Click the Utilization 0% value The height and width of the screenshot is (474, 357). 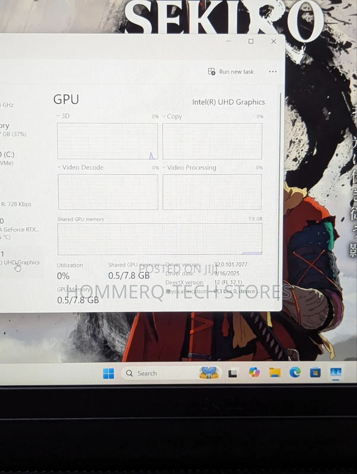click(63, 276)
